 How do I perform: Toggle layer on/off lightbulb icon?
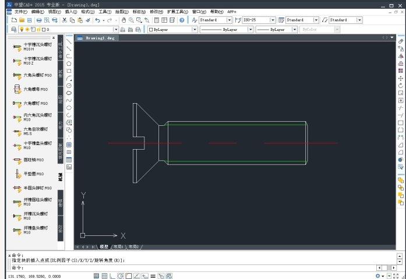coord(22,30)
